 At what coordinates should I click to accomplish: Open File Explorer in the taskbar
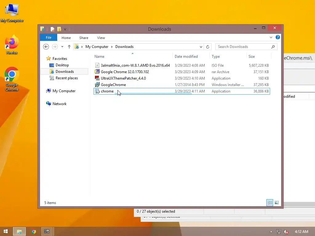pyautogui.click(x=19, y=231)
